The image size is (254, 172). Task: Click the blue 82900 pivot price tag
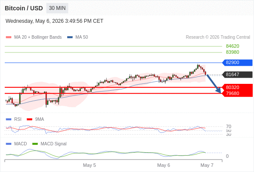pyautogui.click(x=237, y=62)
